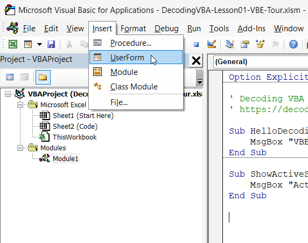Click the VBA application title bar icon
308x243 pixels.
[x=10, y=10]
